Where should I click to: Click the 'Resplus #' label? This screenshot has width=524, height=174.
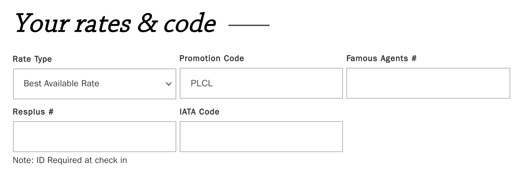click(33, 112)
